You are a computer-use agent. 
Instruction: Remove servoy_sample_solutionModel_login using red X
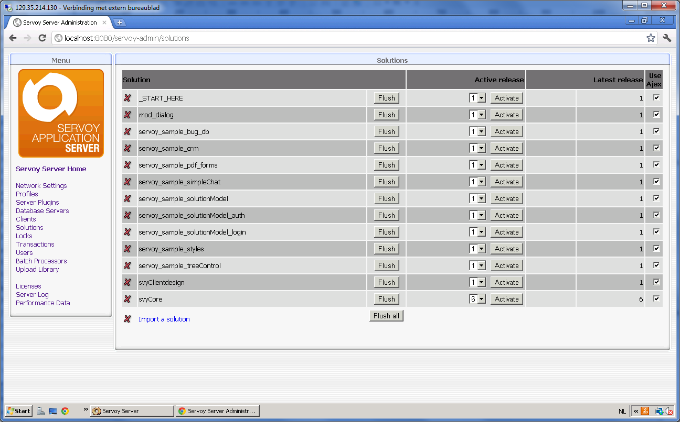127,232
